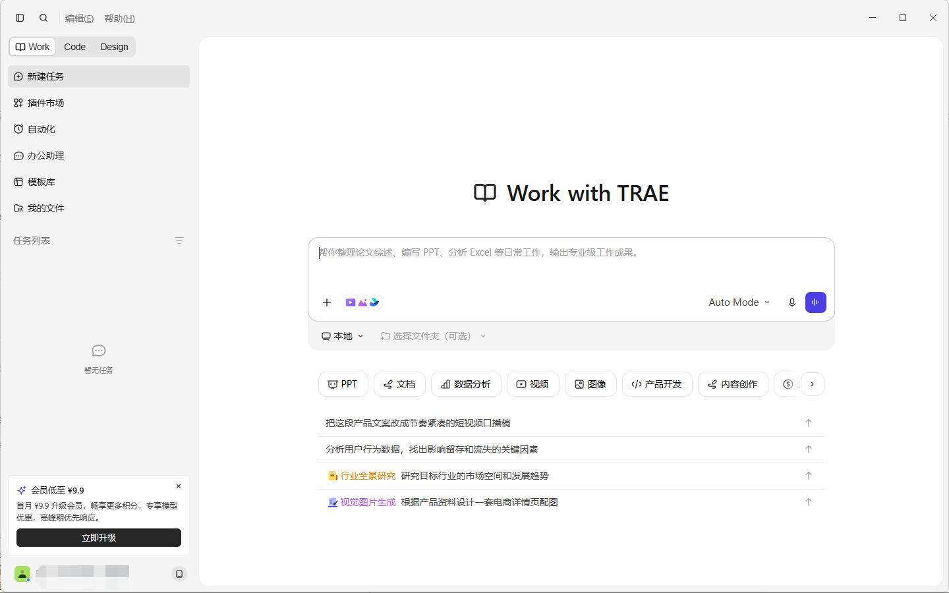The width and height of the screenshot is (949, 593).
Task: Click the arrow on 行业全景研究 row
Action: tap(809, 476)
